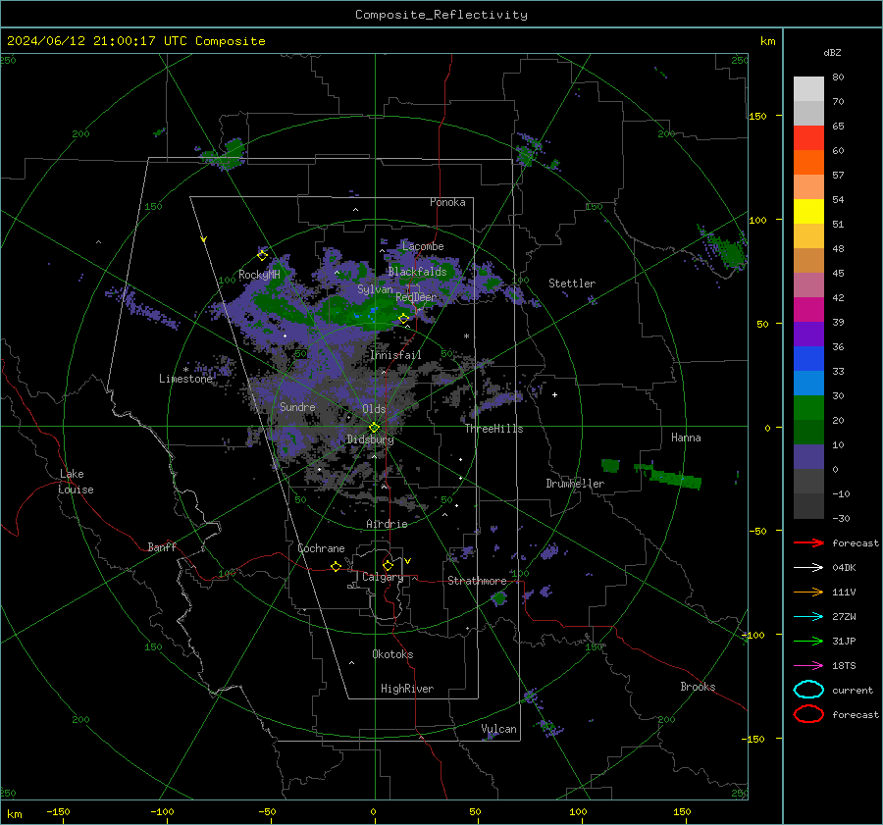Select the blue swatch between 36 and 33
Screen dimensions: 883x825
coord(808,359)
